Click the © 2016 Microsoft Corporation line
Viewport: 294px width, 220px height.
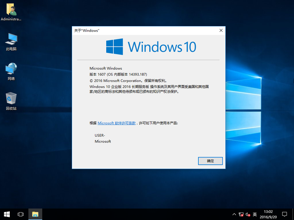tap(128, 81)
